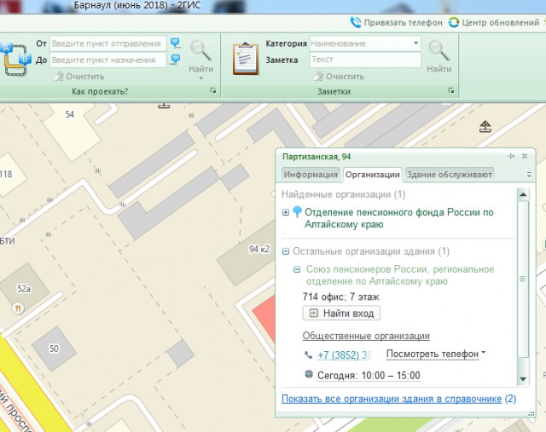Switch to the Информация tab
This screenshot has width=546, height=432.
311,175
